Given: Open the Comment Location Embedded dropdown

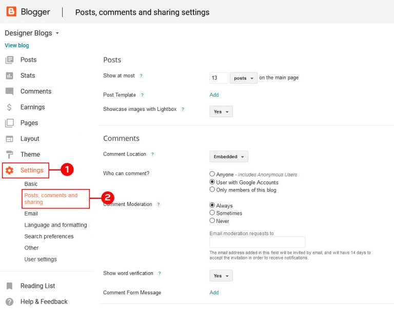Looking at the screenshot, I should pos(229,157).
